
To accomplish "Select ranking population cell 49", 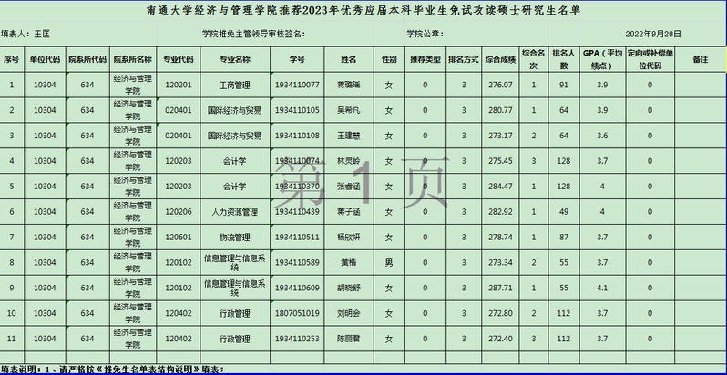I will (x=564, y=212).
